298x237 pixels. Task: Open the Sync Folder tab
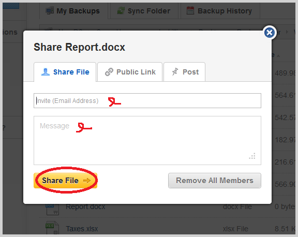[x=144, y=11]
